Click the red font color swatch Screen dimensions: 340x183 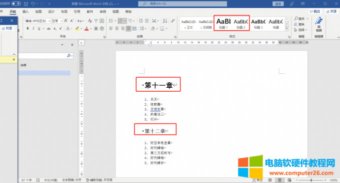86,28
